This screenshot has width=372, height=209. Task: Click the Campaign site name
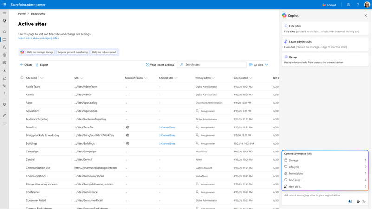(x=32, y=152)
